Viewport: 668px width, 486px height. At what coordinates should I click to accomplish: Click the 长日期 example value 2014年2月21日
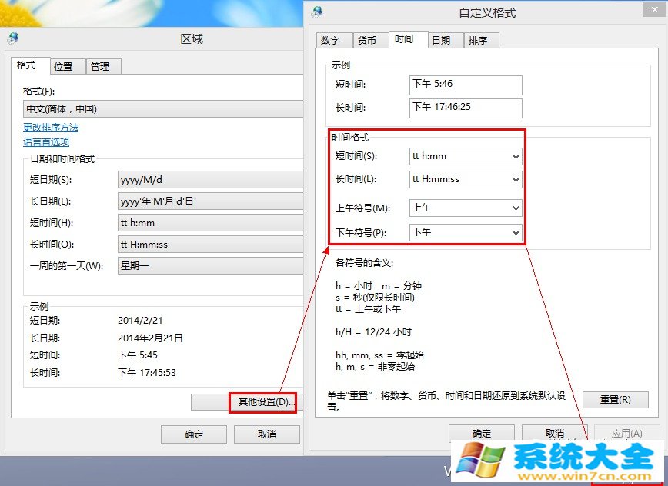tap(150, 338)
